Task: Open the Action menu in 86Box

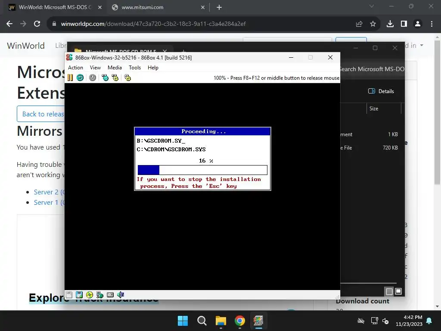Action: [75, 68]
